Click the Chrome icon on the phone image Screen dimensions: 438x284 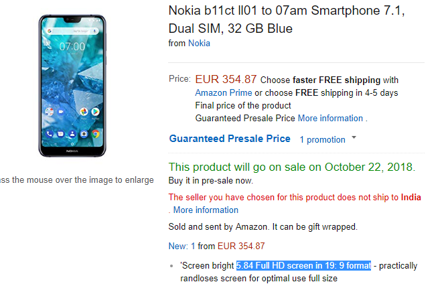(x=96, y=133)
